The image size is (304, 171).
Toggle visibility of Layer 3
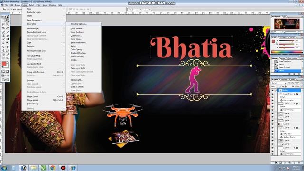click(x=272, y=124)
